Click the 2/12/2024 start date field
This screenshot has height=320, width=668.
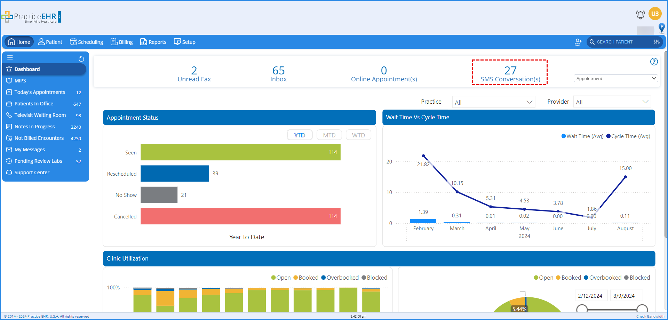(591, 296)
